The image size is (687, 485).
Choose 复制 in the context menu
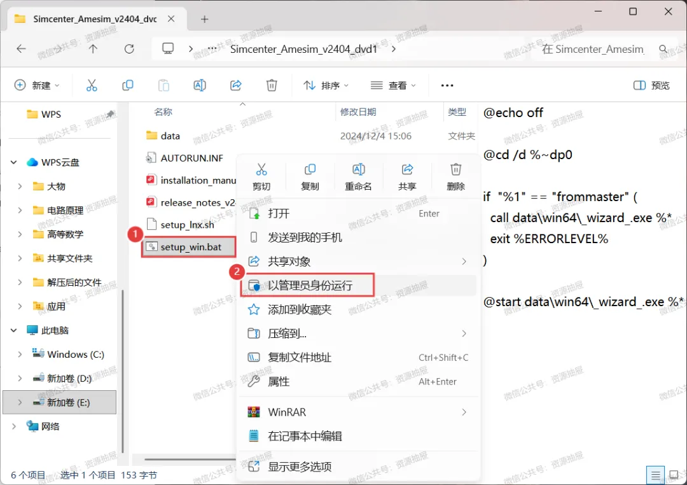310,177
